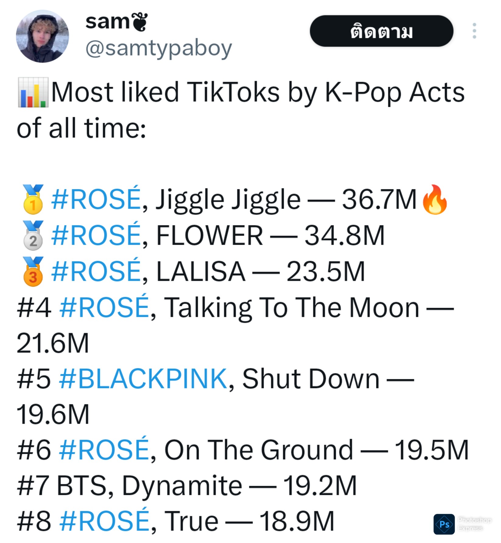Image resolution: width=501 pixels, height=543 pixels.
Task: Click the silver second-place medal icon
Action: pyautogui.click(x=33, y=236)
